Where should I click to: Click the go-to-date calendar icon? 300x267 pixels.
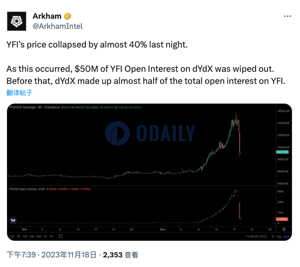point(60,236)
